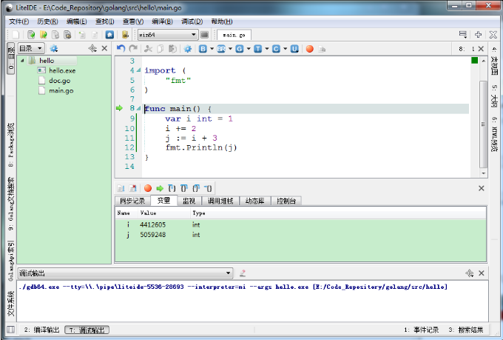Click the blue U update icon
The image size is (503, 340).
click(x=294, y=49)
